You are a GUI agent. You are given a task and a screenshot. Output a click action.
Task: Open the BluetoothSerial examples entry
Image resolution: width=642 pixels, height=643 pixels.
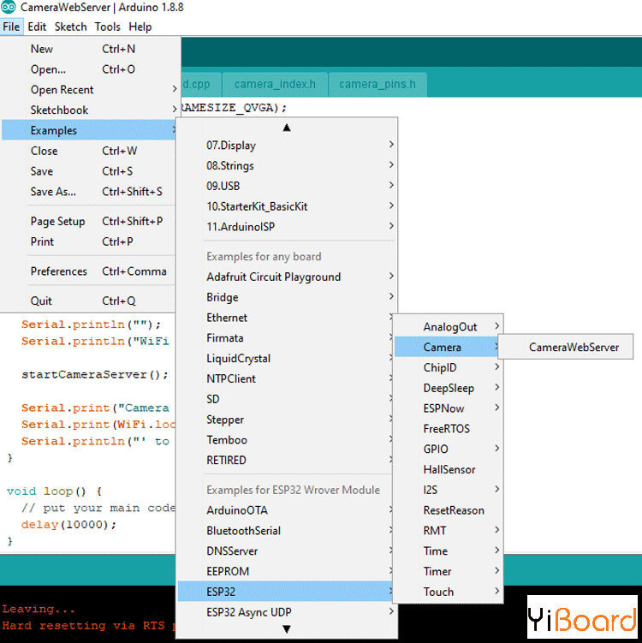[x=285, y=531]
